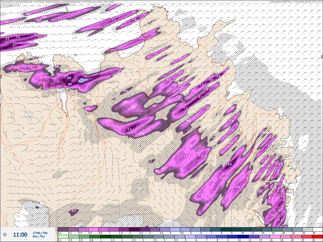This screenshot has height=242, width=323.
Task: Click upper legend swatch between 2 and 2.5
Action: pos(134,230)
